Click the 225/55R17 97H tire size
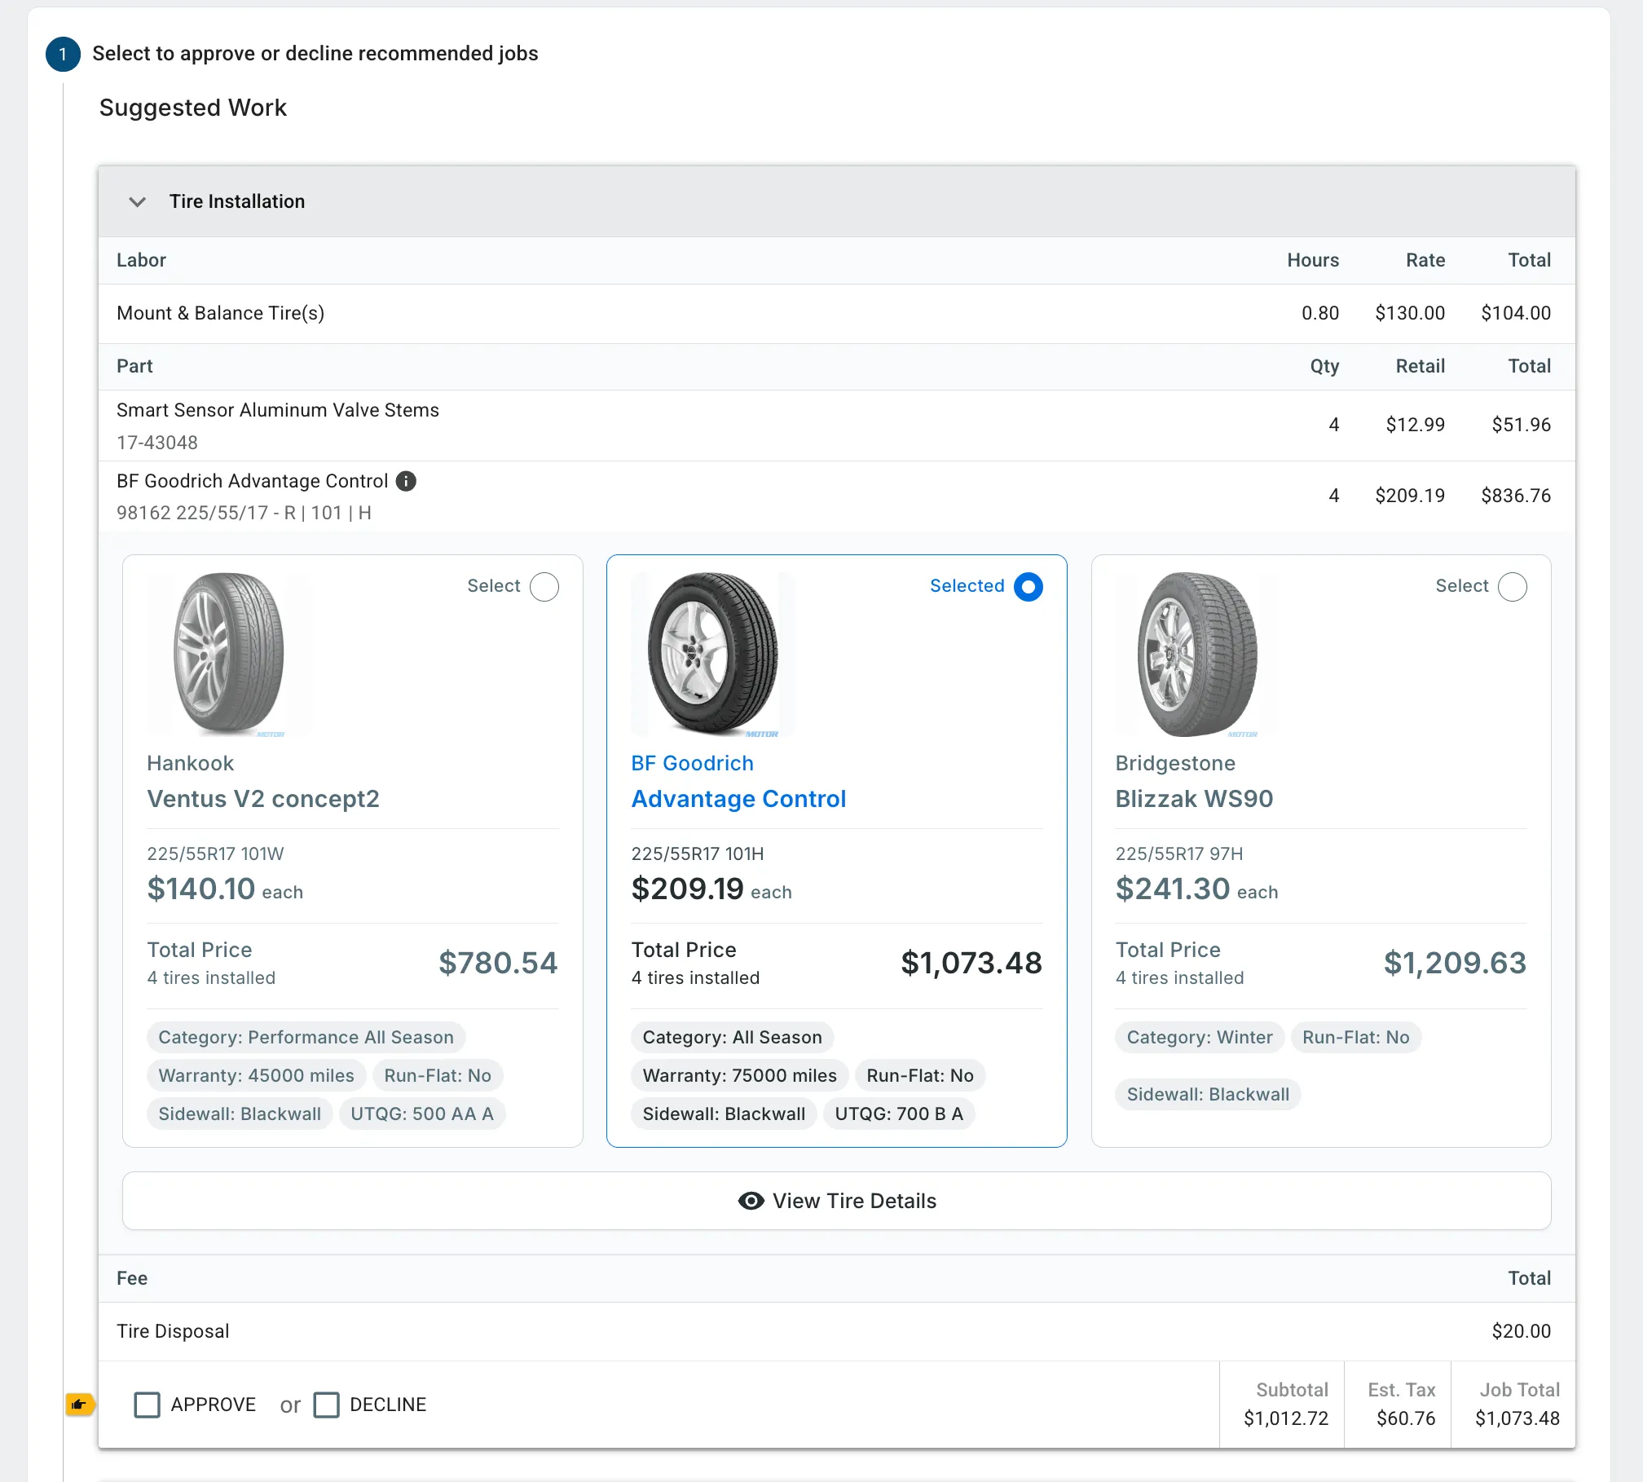The width and height of the screenshot is (1643, 1482). 1179,853
